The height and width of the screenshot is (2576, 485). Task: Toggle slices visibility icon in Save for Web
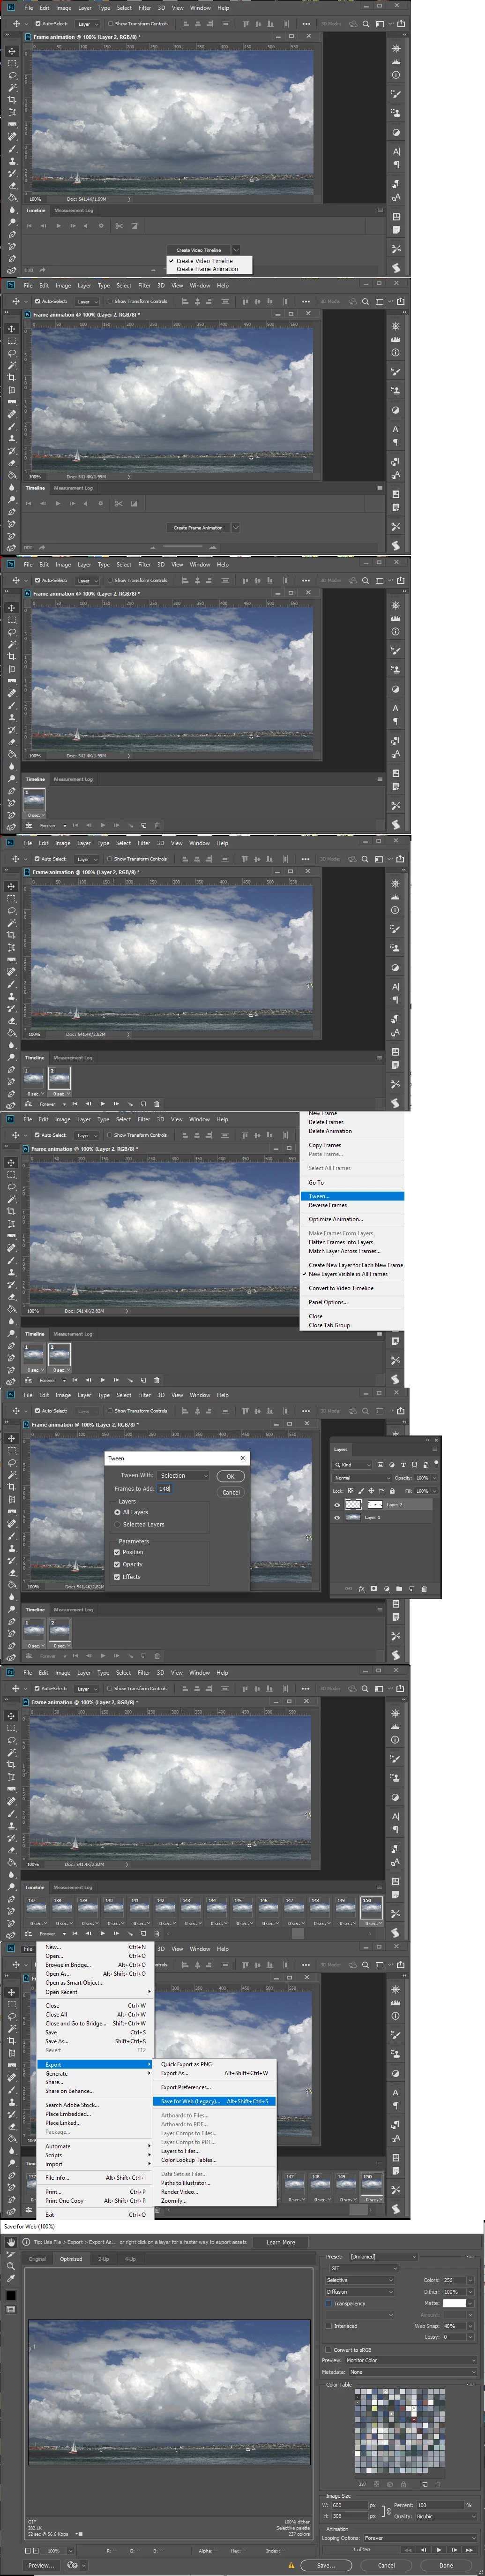(11, 2309)
